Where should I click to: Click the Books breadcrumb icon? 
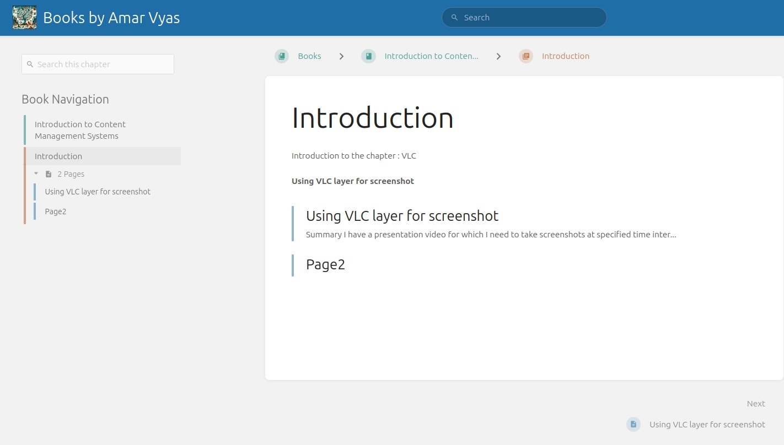(282, 56)
